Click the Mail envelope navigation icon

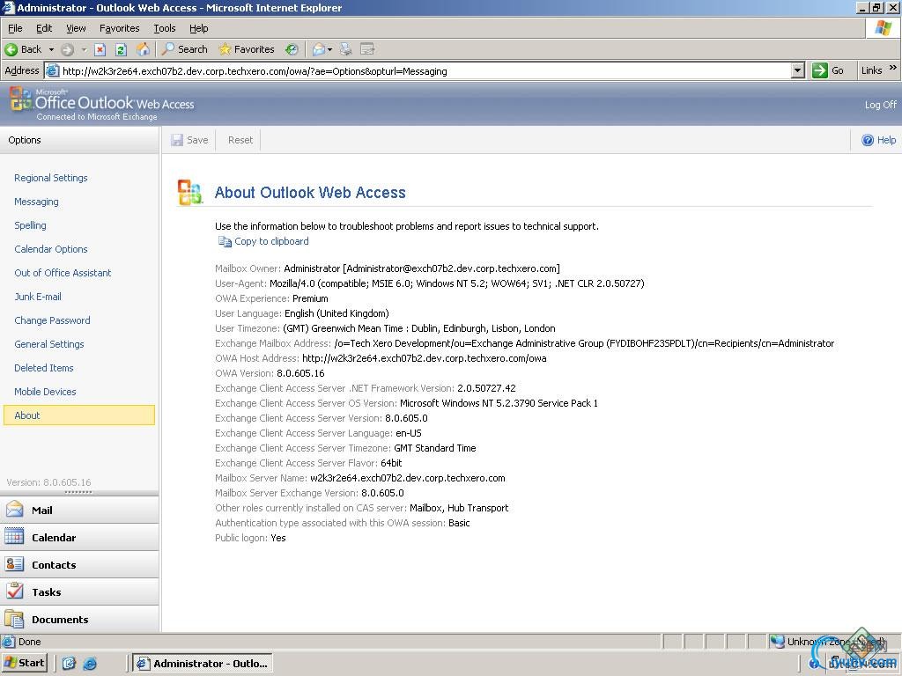[x=14, y=510]
